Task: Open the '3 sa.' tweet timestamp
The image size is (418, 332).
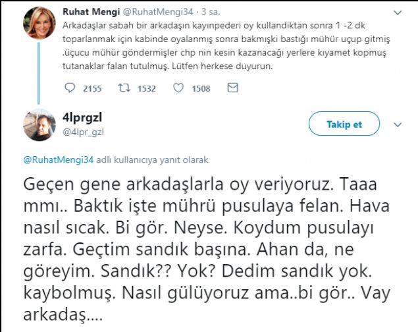Action: [x=212, y=12]
